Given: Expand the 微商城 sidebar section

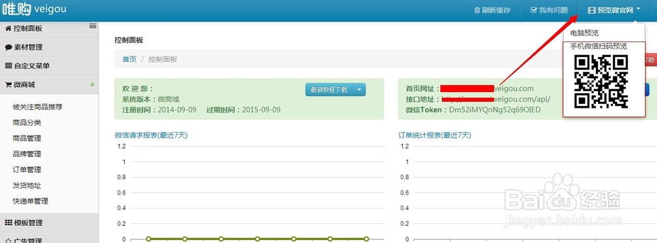Looking at the screenshot, I should coord(49,85).
